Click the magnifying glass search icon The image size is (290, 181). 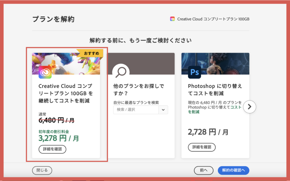point(121,72)
